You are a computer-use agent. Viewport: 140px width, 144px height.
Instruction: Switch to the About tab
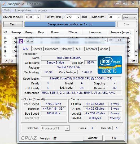coord(104,49)
